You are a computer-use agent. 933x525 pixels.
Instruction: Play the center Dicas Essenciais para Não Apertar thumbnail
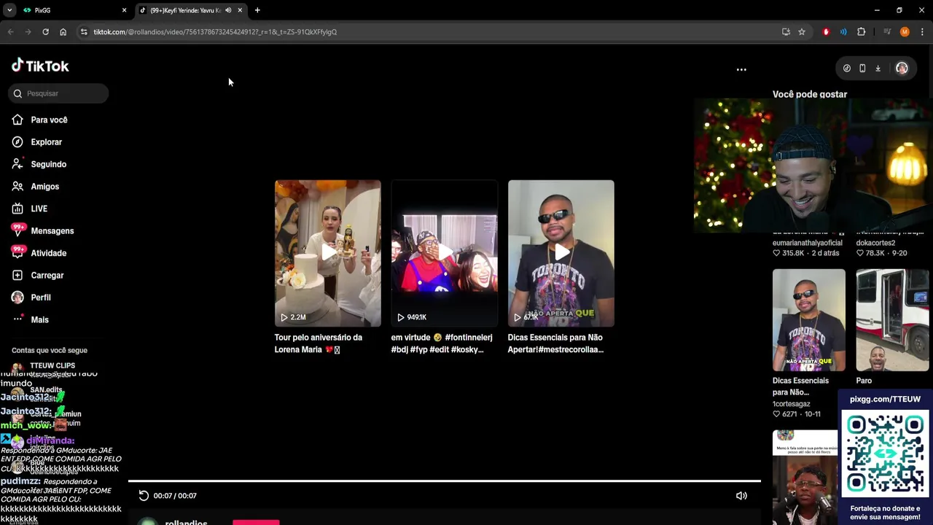point(561,253)
